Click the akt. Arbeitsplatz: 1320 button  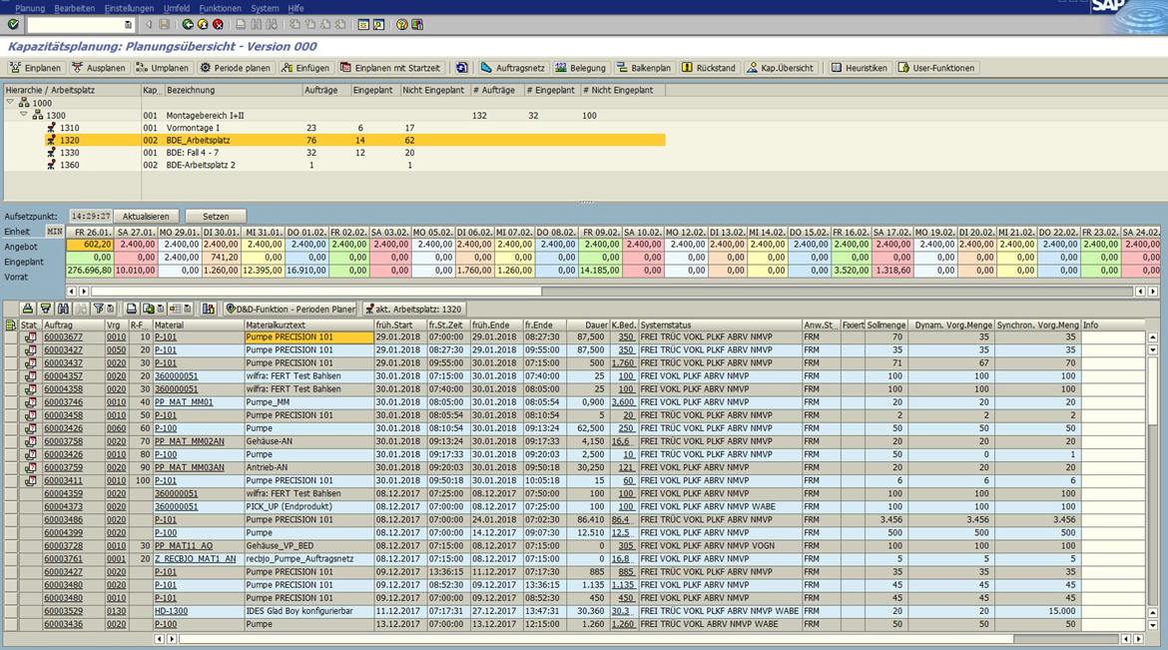click(x=414, y=309)
